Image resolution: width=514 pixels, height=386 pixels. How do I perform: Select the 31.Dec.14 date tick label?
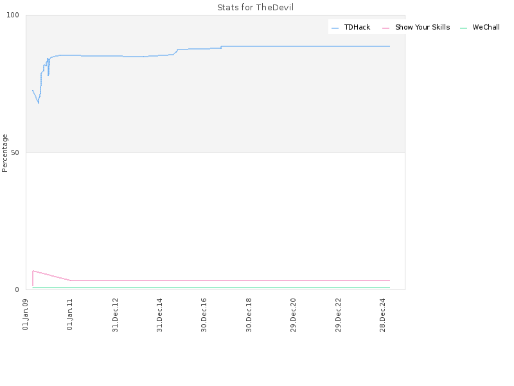click(159, 315)
